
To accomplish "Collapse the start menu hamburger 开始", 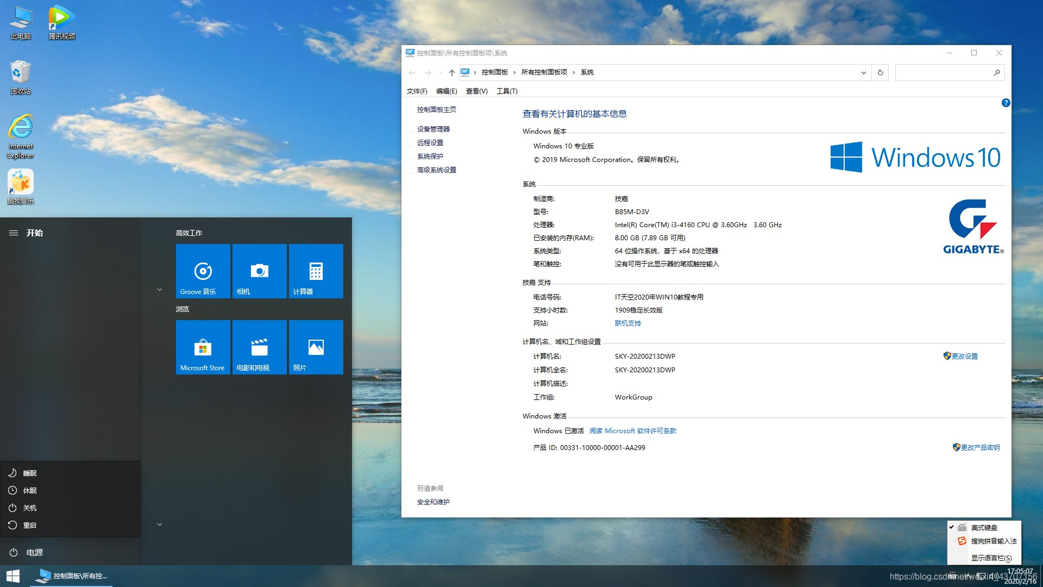I will click(14, 233).
